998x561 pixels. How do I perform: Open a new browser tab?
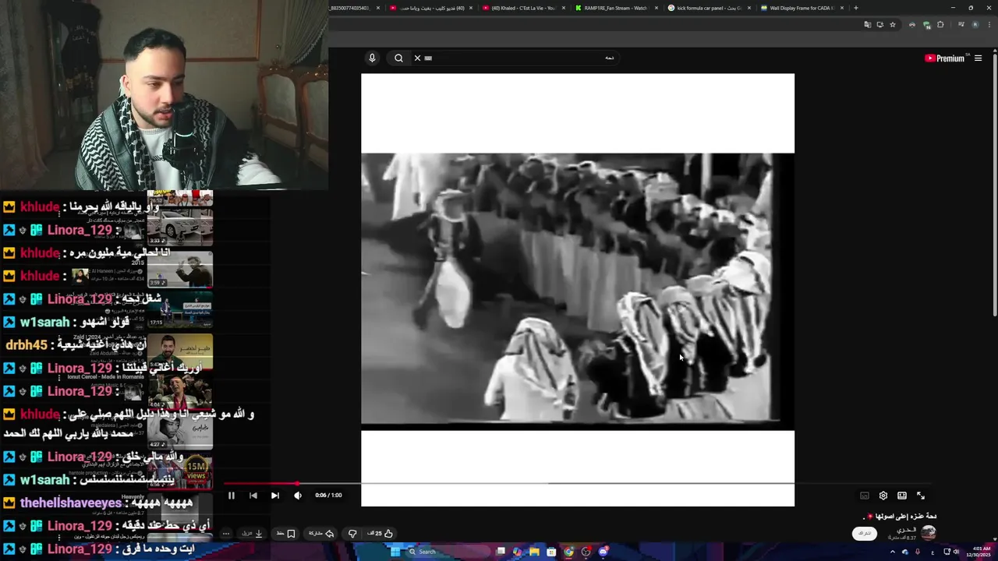click(856, 8)
